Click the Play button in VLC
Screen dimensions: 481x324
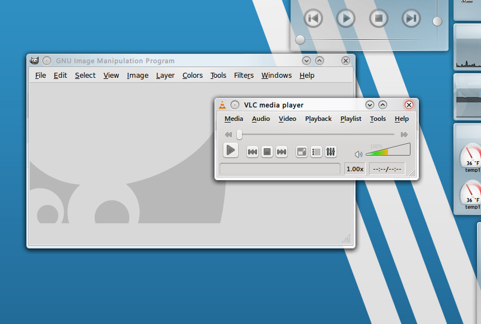point(231,151)
